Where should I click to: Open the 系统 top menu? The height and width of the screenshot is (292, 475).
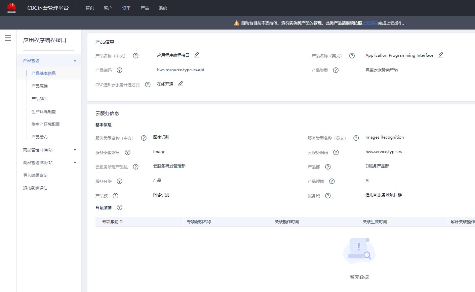pos(163,8)
